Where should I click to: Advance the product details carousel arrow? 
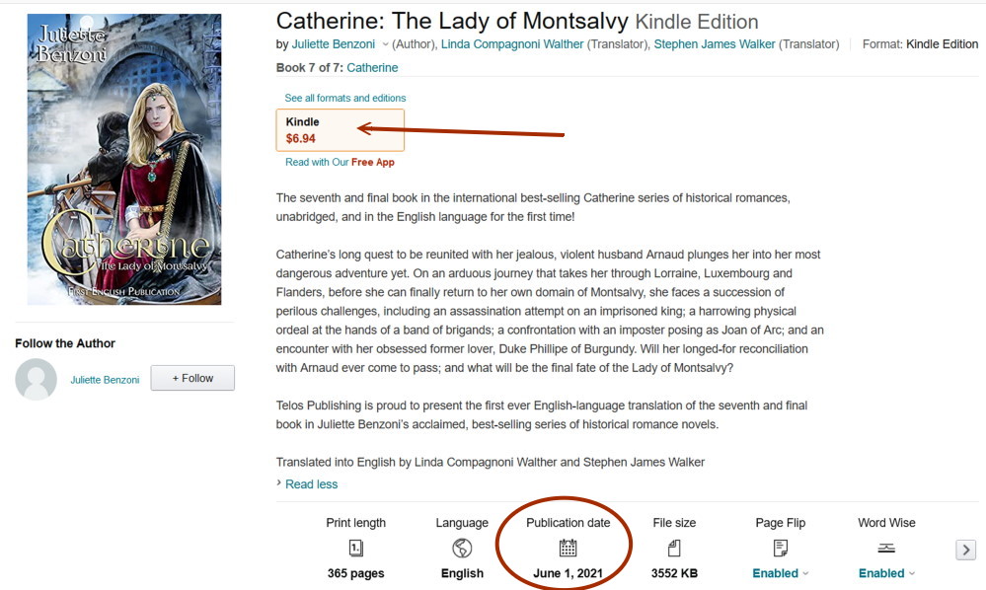pos(966,550)
